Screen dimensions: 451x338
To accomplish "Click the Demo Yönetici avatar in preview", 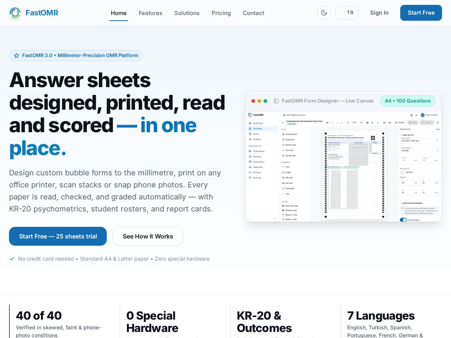I will 422,115.
